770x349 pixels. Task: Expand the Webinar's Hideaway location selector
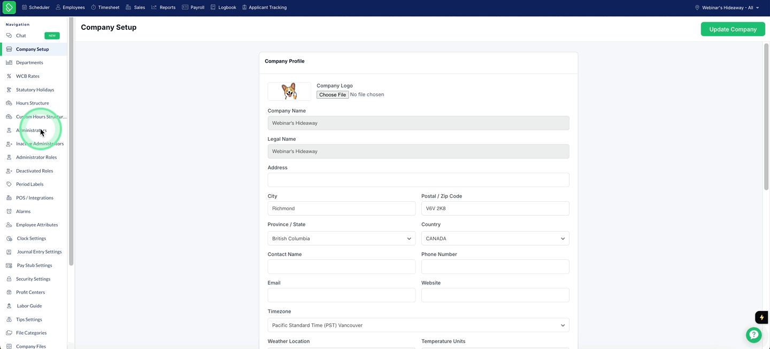click(x=727, y=7)
